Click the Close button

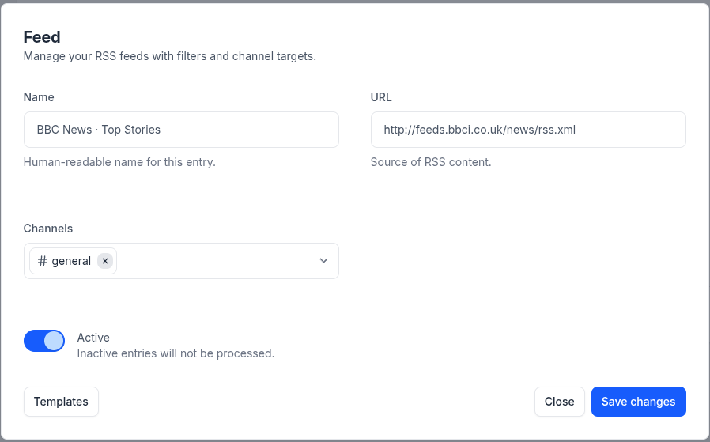pyautogui.click(x=559, y=402)
